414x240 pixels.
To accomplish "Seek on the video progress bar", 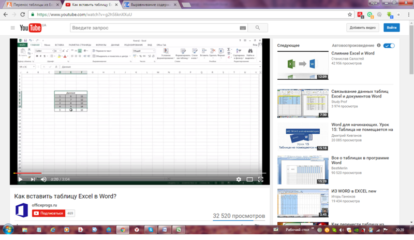I will [x=140, y=173].
